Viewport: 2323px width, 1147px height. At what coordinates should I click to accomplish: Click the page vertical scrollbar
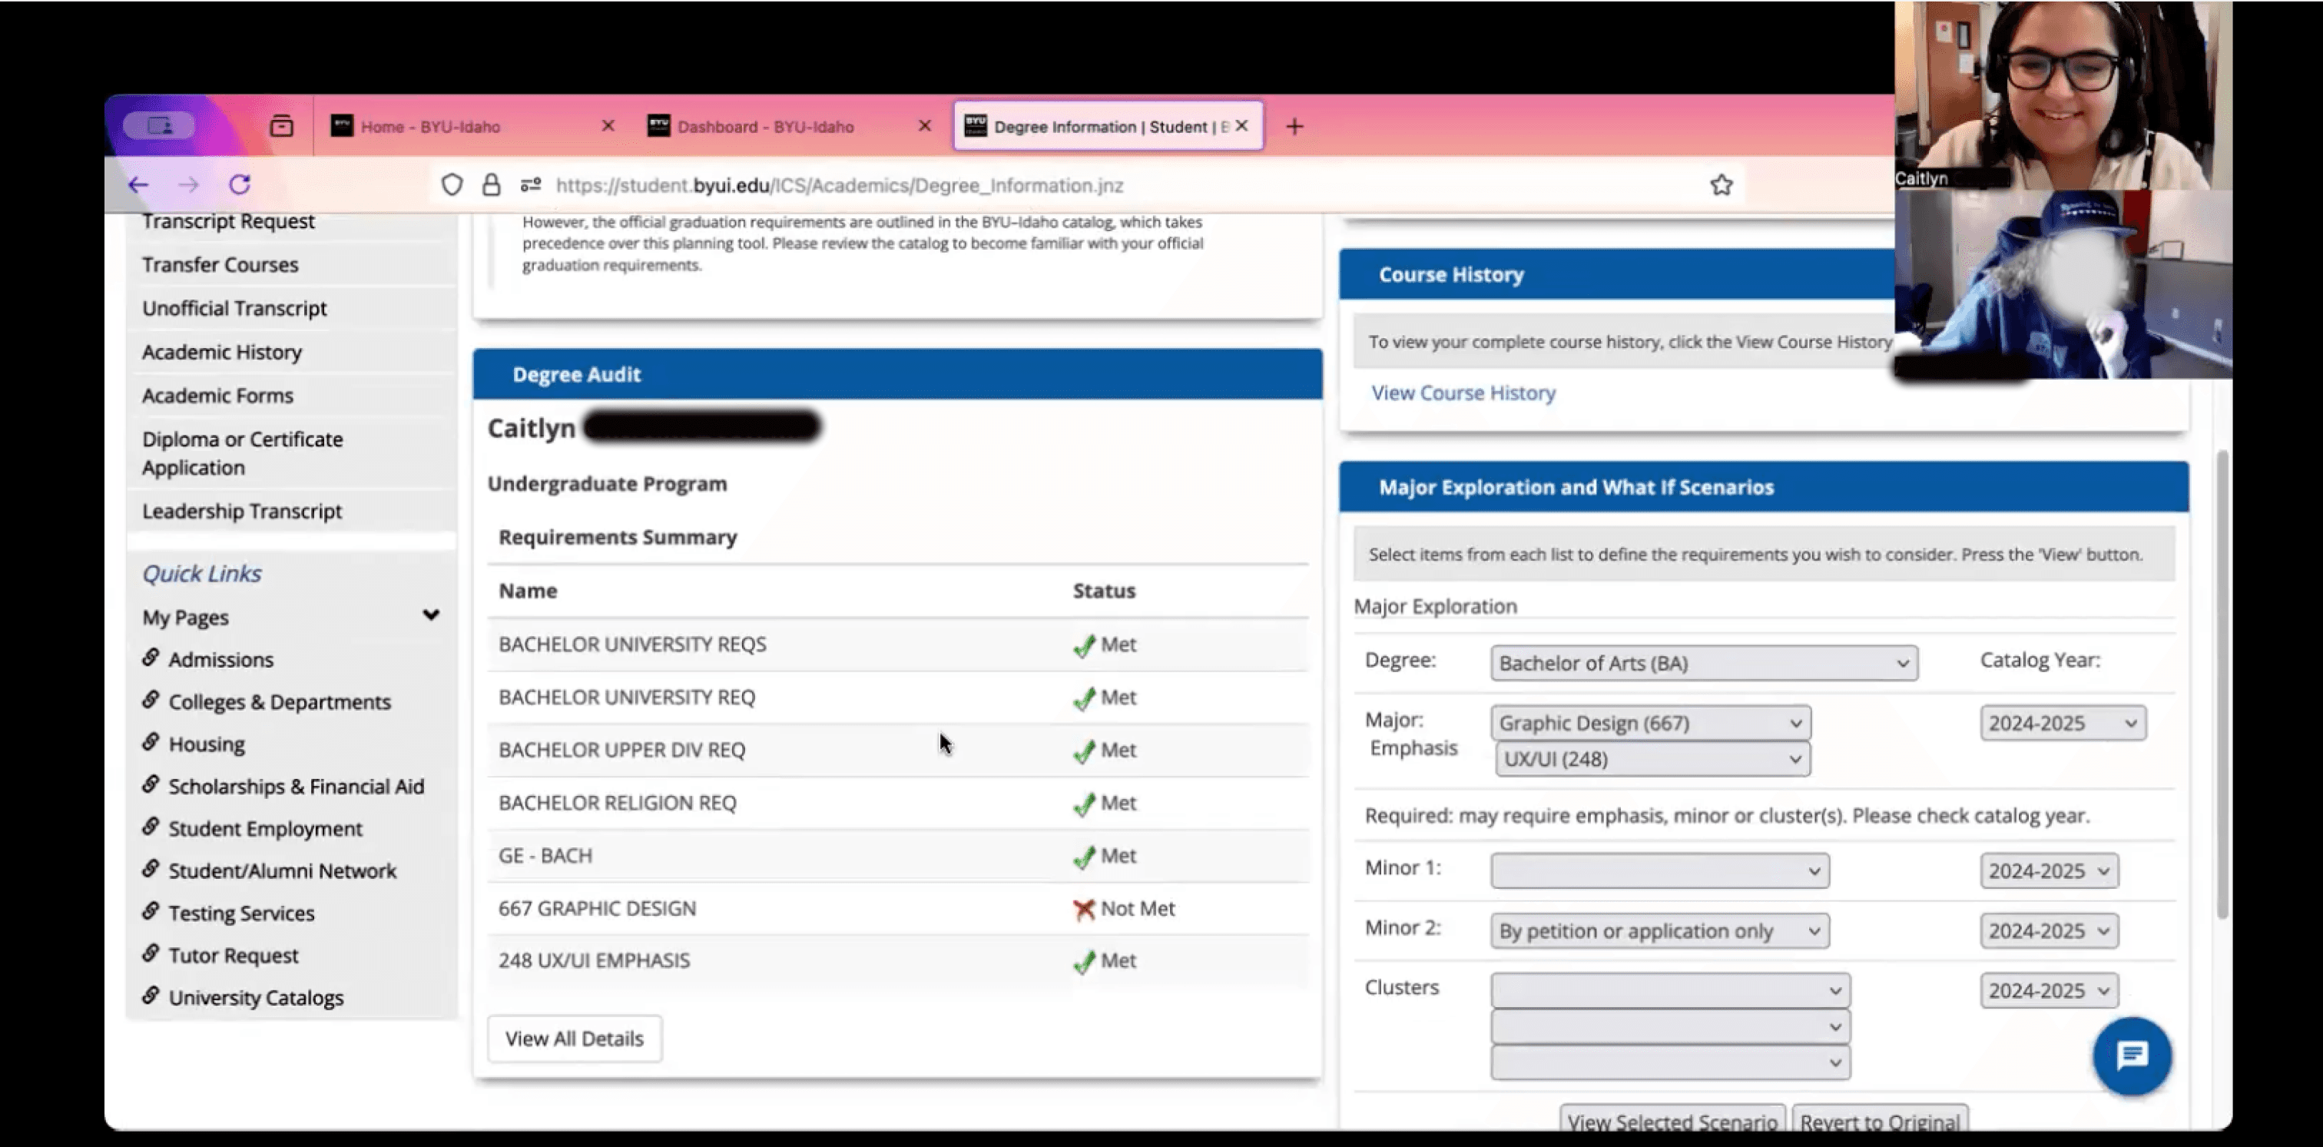pyautogui.click(x=2222, y=685)
